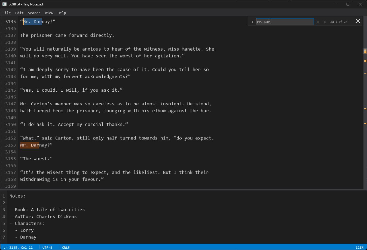Change the CRLF line ending in status bar
The image size is (367, 250).
point(66,247)
